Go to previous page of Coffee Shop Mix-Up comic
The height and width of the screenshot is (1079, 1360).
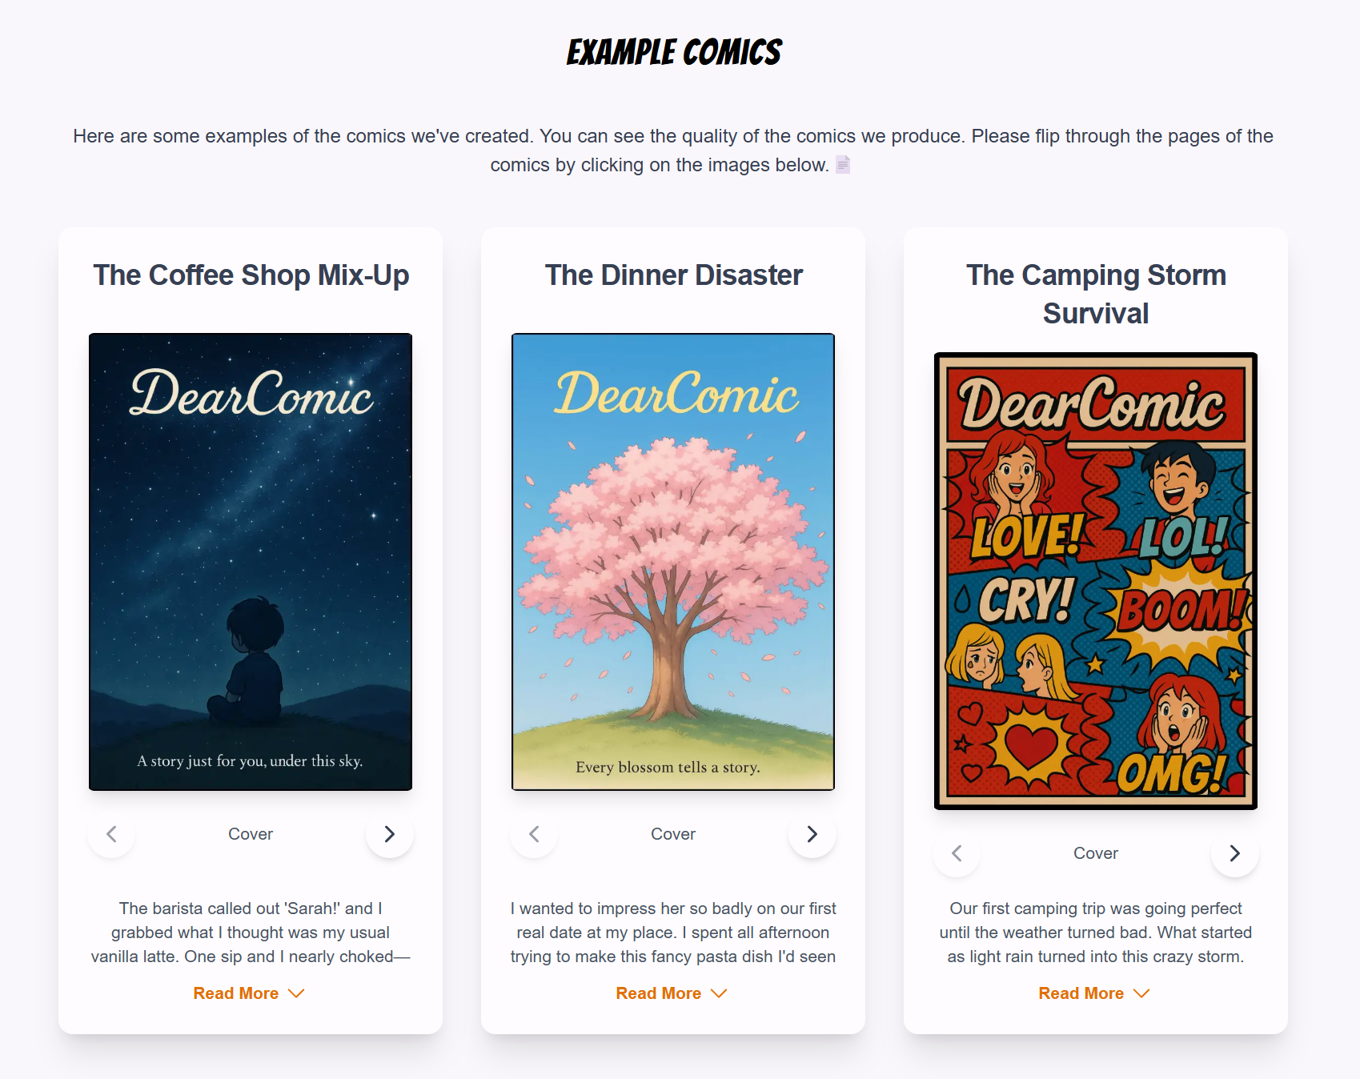click(111, 834)
